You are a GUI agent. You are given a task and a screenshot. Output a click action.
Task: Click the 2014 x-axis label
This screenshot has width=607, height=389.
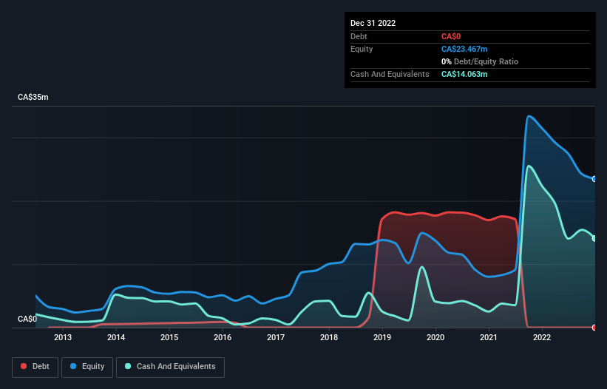(x=116, y=337)
